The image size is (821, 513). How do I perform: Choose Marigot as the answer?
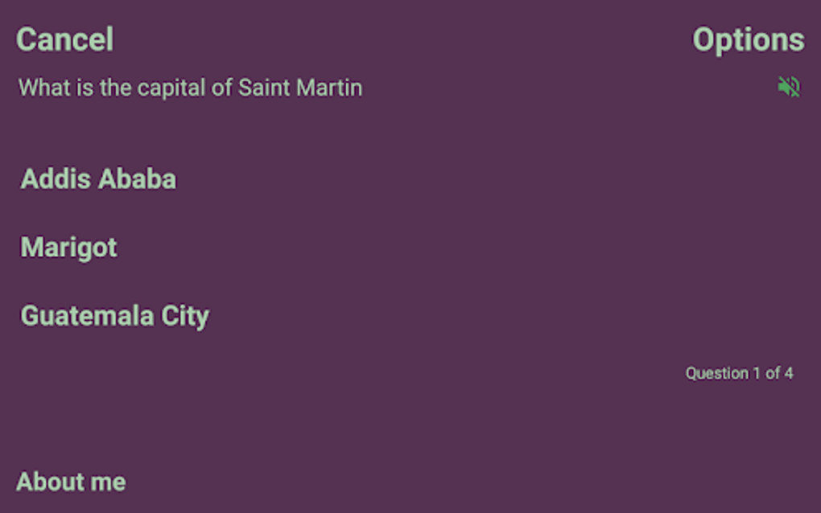[x=69, y=247]
